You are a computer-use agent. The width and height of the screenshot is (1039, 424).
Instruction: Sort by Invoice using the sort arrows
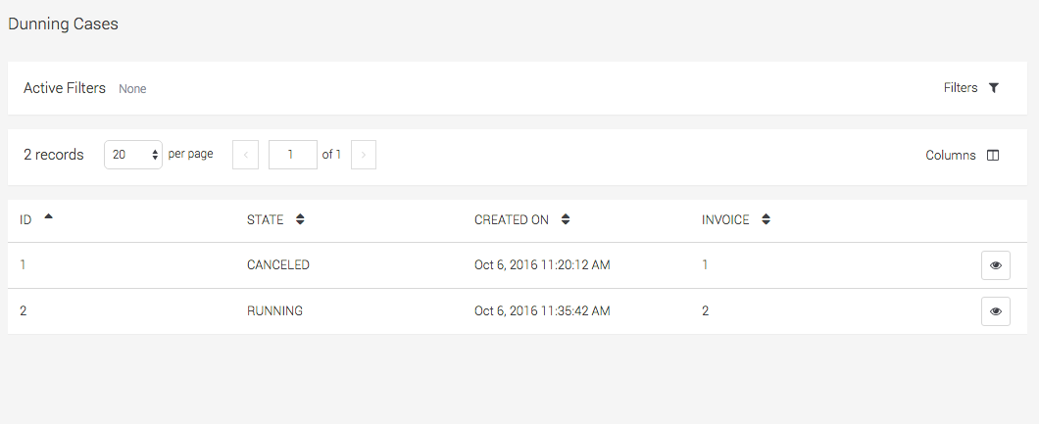point(766,220)
